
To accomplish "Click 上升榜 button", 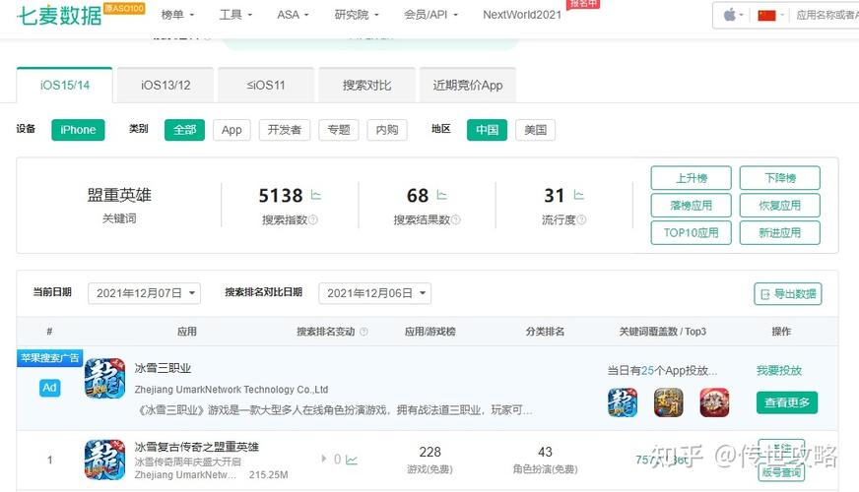I will click(x=692, y=178).
